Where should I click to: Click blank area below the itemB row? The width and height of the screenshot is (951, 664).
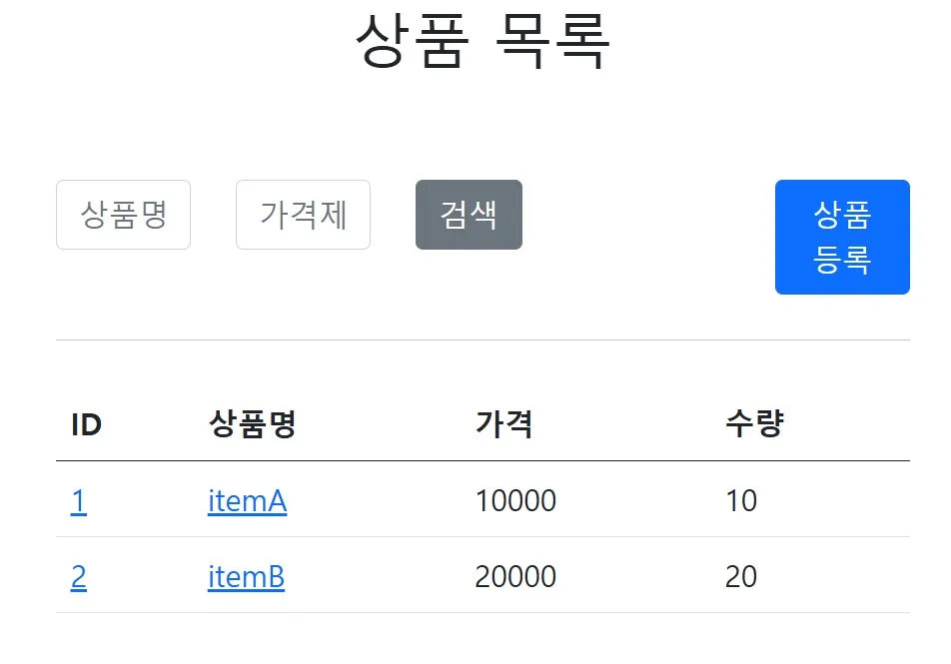click(x=482, y=639)
